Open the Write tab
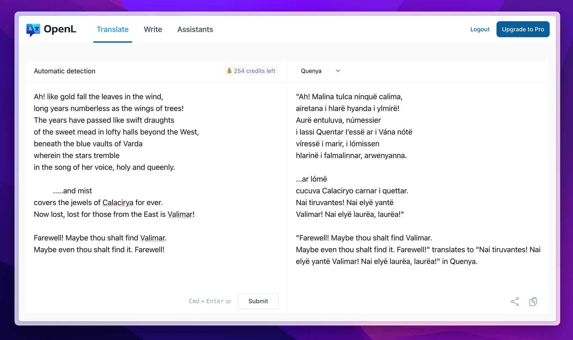Image resolution: width=573 pixels, height=340 pixels. tap(153, 29)
